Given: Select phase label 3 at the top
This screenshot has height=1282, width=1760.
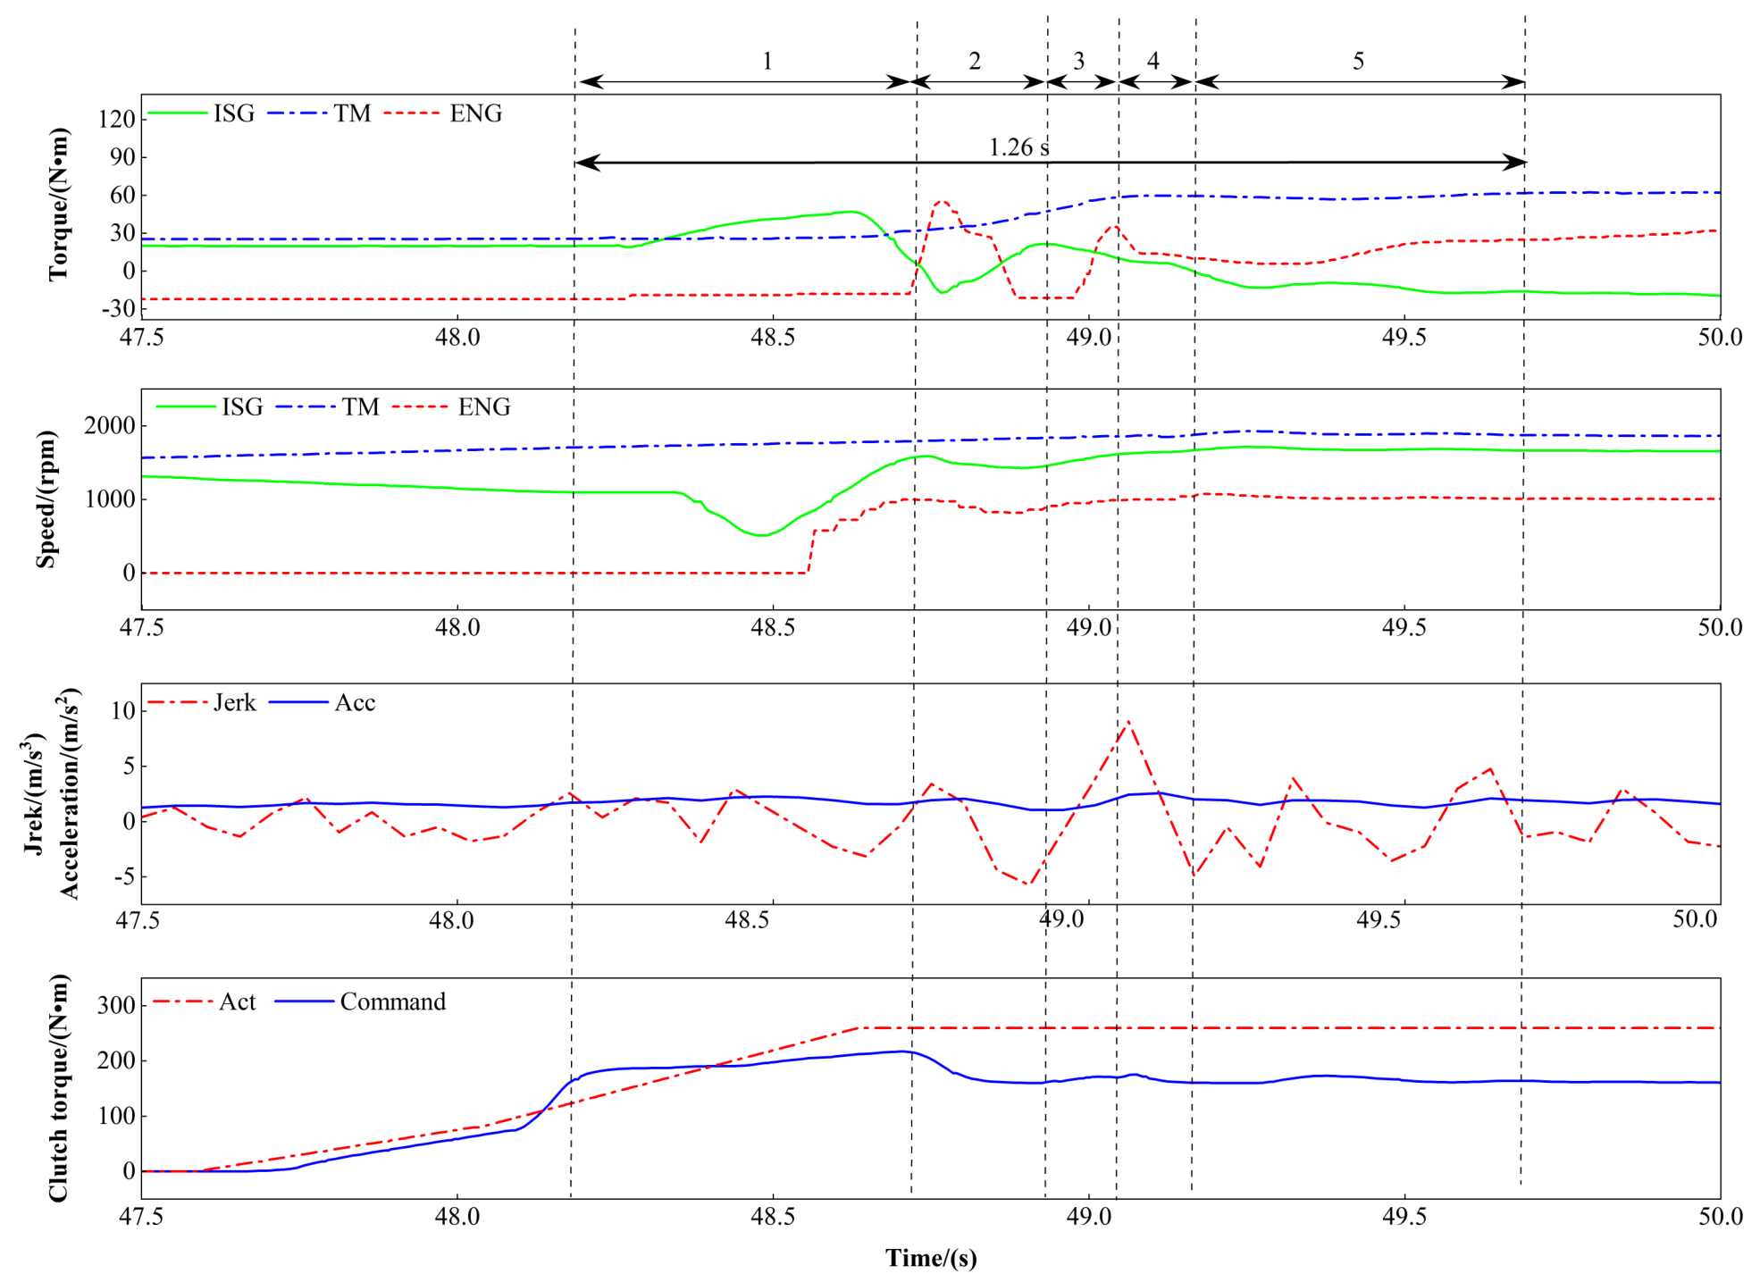Looking at the screenshot, I should (x=1078, y=61).
